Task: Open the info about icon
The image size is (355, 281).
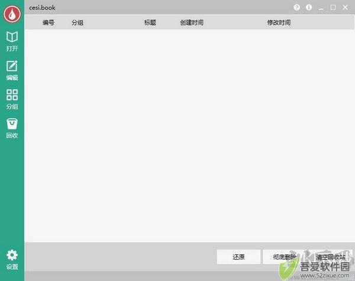Action: [x=309, y=8]
